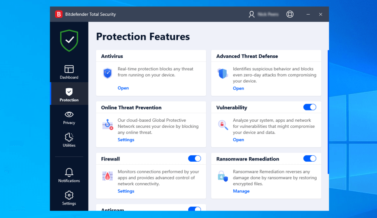
Task: Open Firewall Settings link
Action: (x=126, y=191)
